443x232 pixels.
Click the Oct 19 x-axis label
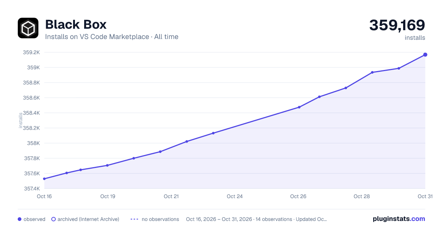point(108,196)
